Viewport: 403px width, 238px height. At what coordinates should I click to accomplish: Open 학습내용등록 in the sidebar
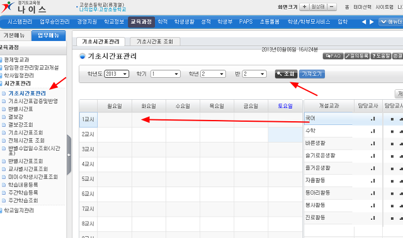[23, 185]
